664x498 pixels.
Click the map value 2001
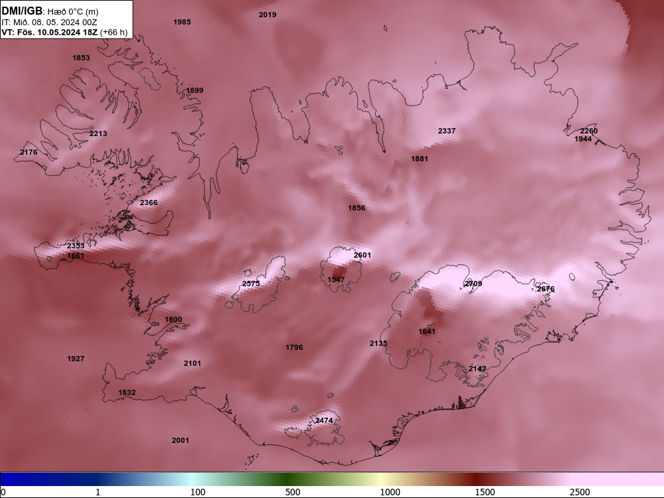click(181, 440)
